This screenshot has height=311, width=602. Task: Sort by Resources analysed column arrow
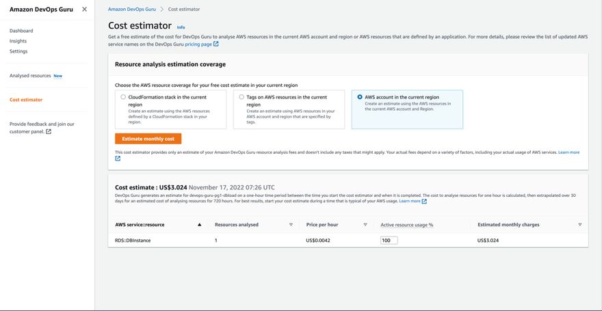click(291, 225)
